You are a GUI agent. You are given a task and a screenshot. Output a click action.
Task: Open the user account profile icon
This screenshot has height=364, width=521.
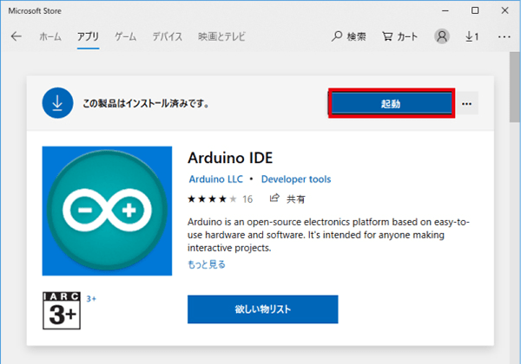click(x=442, y=36)
